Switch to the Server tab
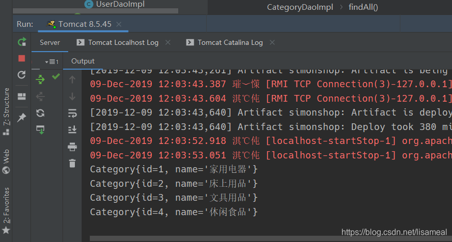Screen dimensions: 452x242 click(x=50, y=43)
